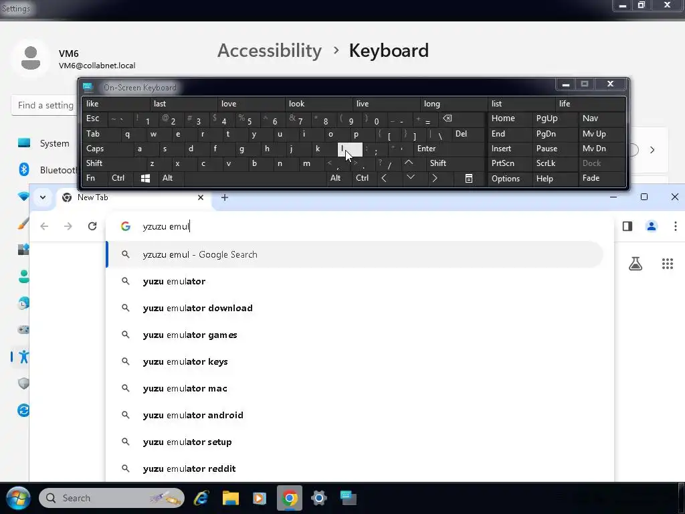Go forward in Chrome
The width and height of the screenshot is (685, 514).
click(x=68, y=226)
